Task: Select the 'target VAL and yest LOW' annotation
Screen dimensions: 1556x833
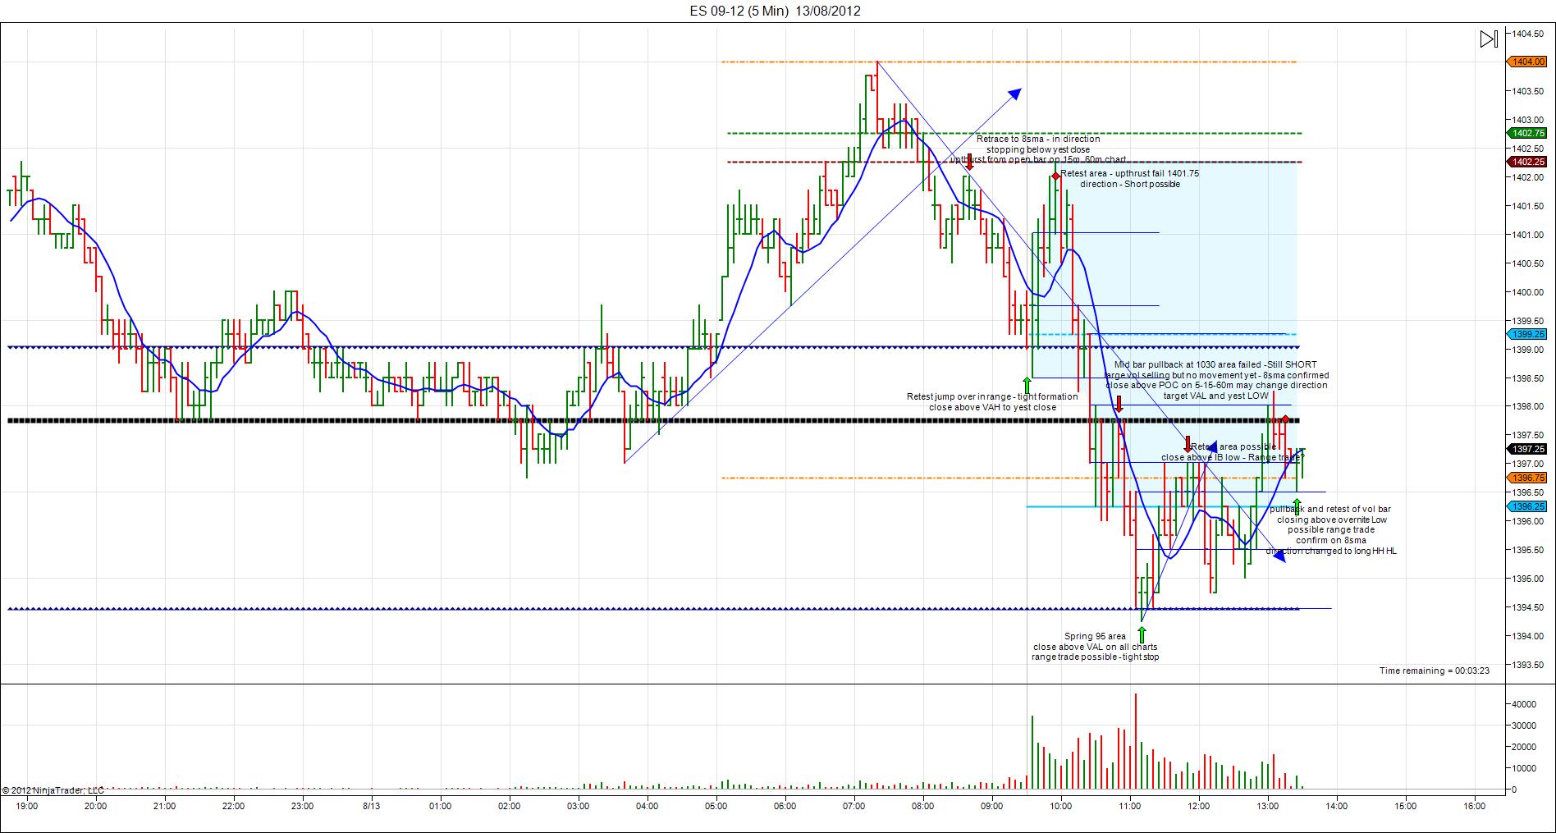Action: 1215,396
